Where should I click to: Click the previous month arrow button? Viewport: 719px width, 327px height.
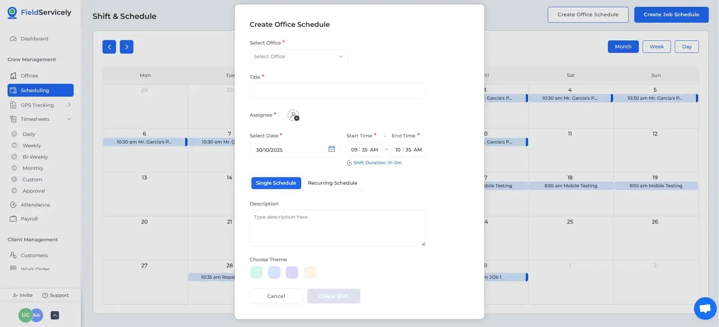[x=109, y=47]
